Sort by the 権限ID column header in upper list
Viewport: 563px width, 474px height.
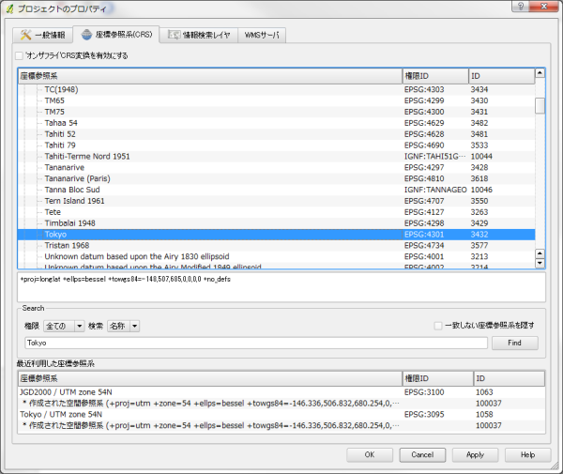[x=435, y=76]
